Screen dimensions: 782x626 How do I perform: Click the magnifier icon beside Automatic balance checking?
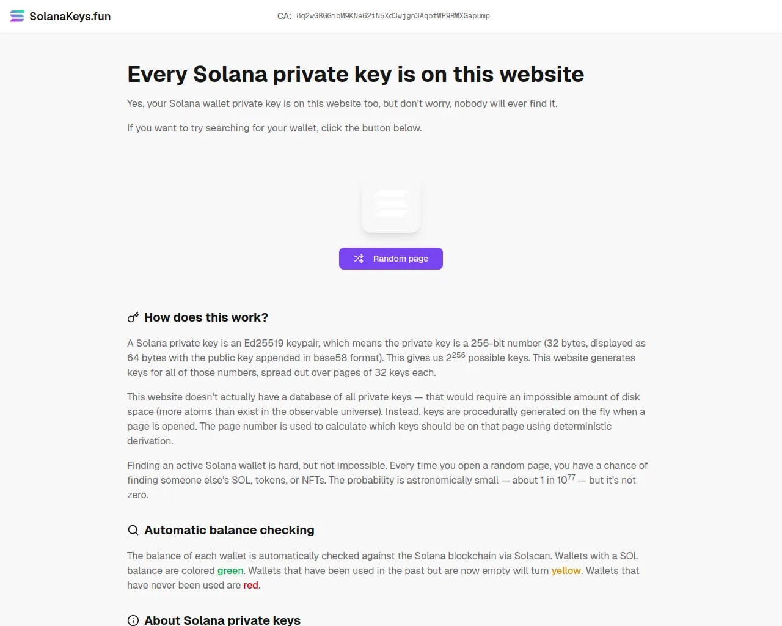tap(133, 530)
